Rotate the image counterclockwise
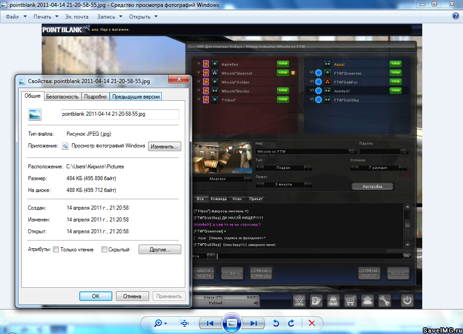 tap(275, 323)
